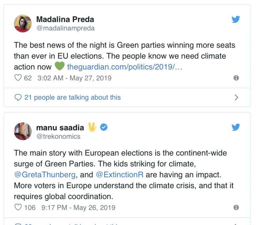The width and height of the screenshot is (257, 225).
Task: Open info icon on Madalina Preda's tweet
Action: click(x=236, y=78)
